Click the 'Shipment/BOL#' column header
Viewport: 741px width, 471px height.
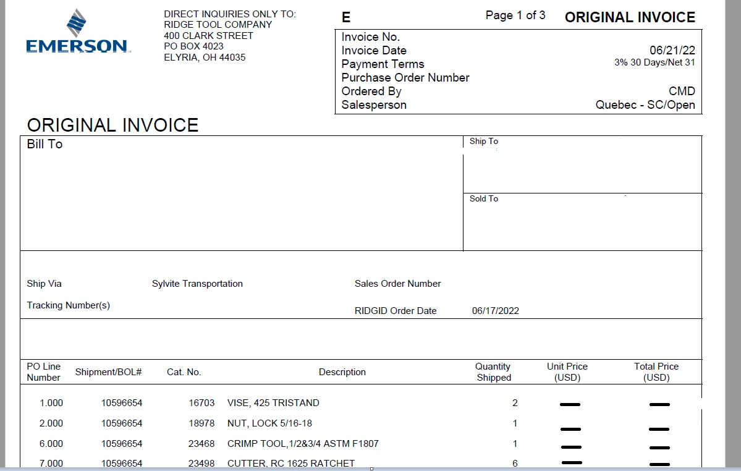(108, 371)
